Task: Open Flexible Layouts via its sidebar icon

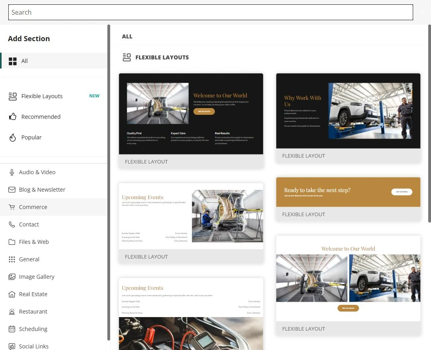Action: click(13, 96)
